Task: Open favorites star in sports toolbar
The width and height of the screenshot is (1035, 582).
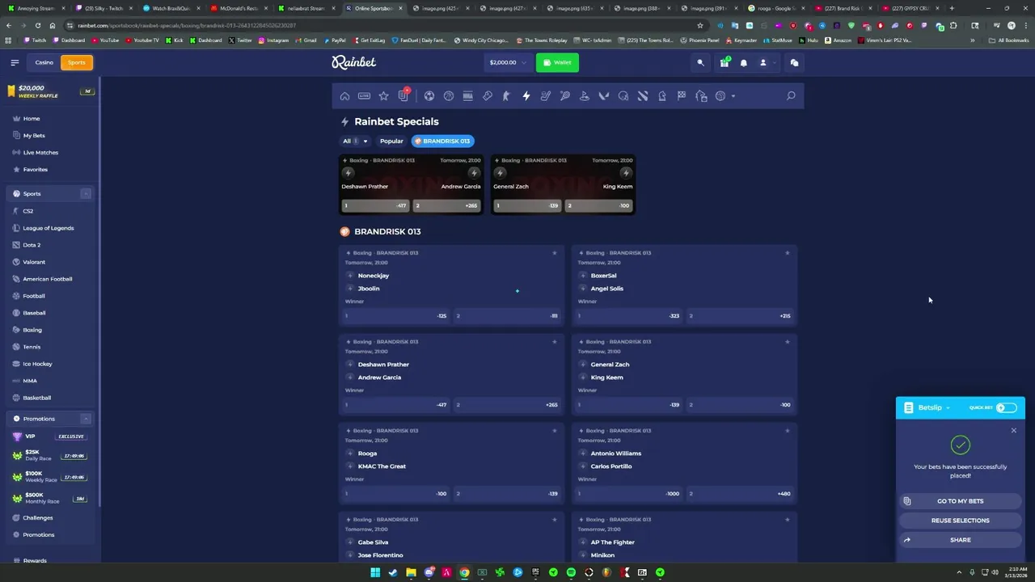Action: [x=383, y=96]
